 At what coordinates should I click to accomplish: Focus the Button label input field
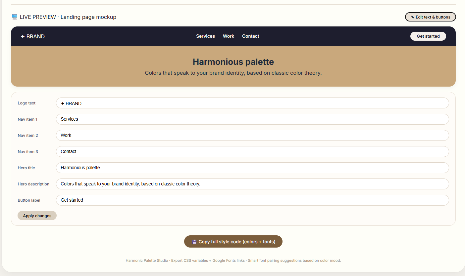252,200
